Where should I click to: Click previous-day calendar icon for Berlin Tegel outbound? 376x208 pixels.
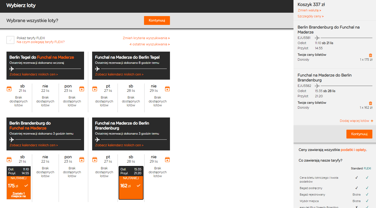pos(9,89)
